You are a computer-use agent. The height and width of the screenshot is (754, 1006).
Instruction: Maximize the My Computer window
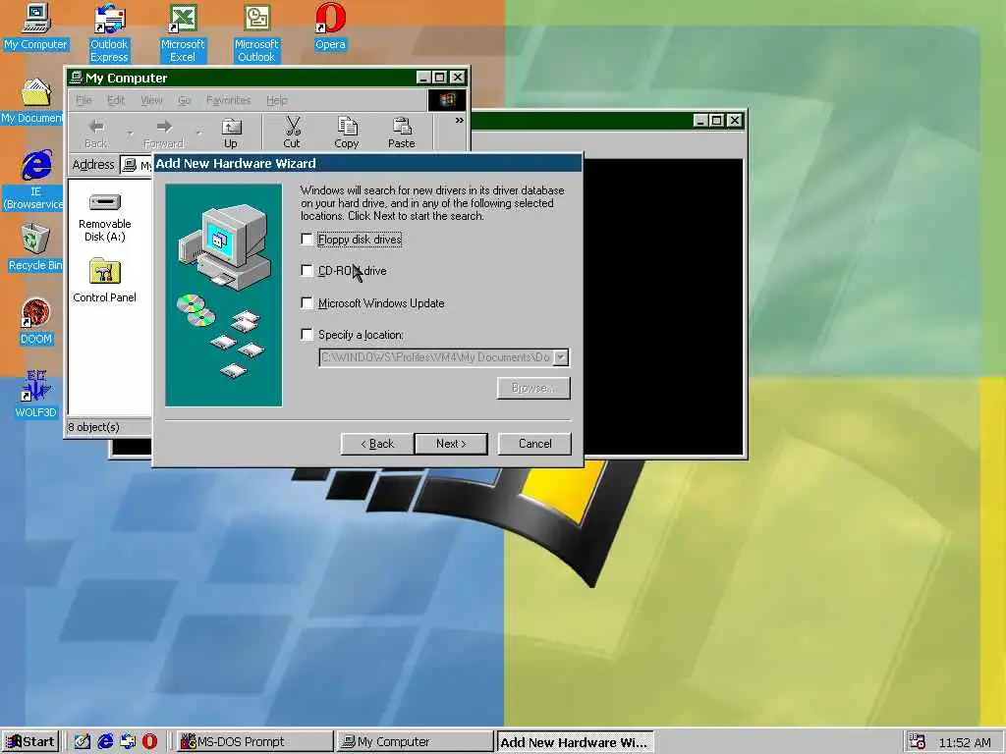click(x=439, y=78)
